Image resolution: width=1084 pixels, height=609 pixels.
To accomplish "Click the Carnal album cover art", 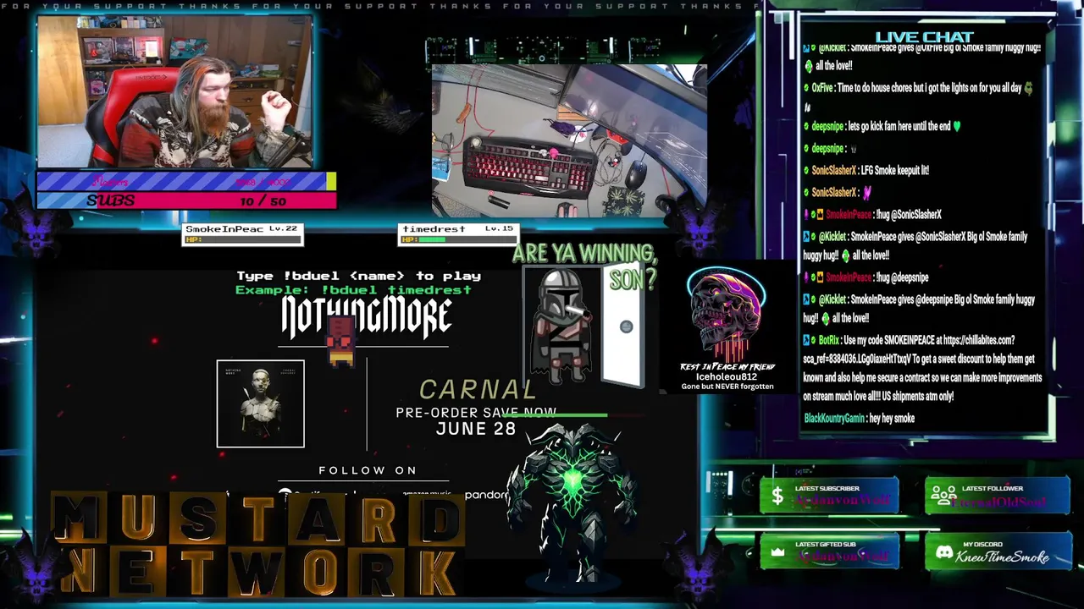I will click(x=260, y=403).
